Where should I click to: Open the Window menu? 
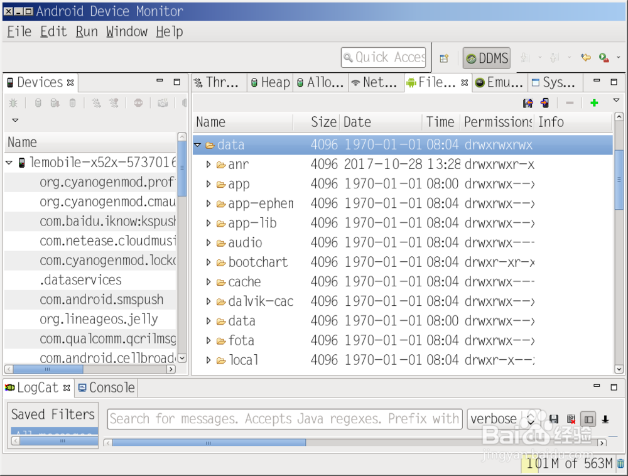pyautogui.click(x=127, y=31)
